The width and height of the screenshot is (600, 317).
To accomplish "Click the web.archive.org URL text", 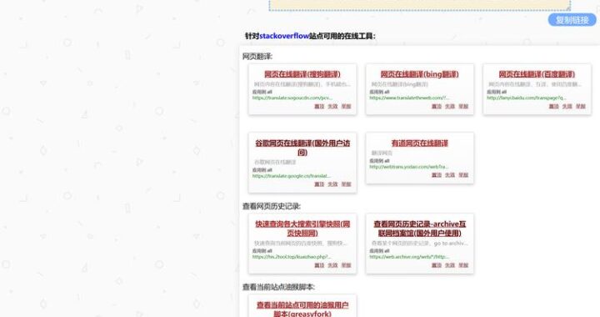I will tap(409, 257).
